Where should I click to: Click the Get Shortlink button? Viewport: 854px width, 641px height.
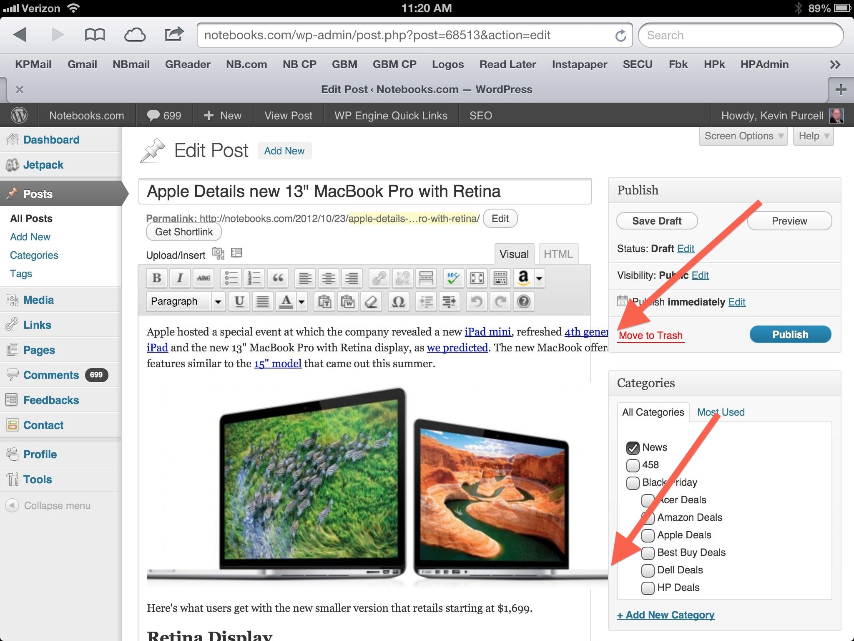184,232
